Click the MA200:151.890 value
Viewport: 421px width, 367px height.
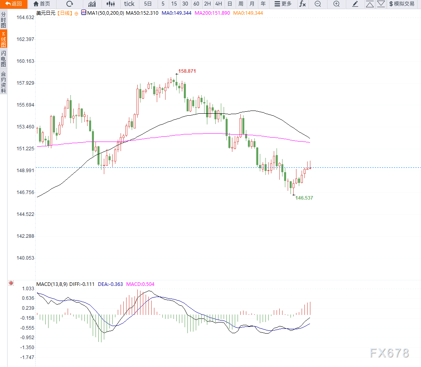(x=212, y=13)
